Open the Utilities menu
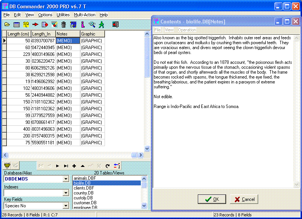 point(63,15)
